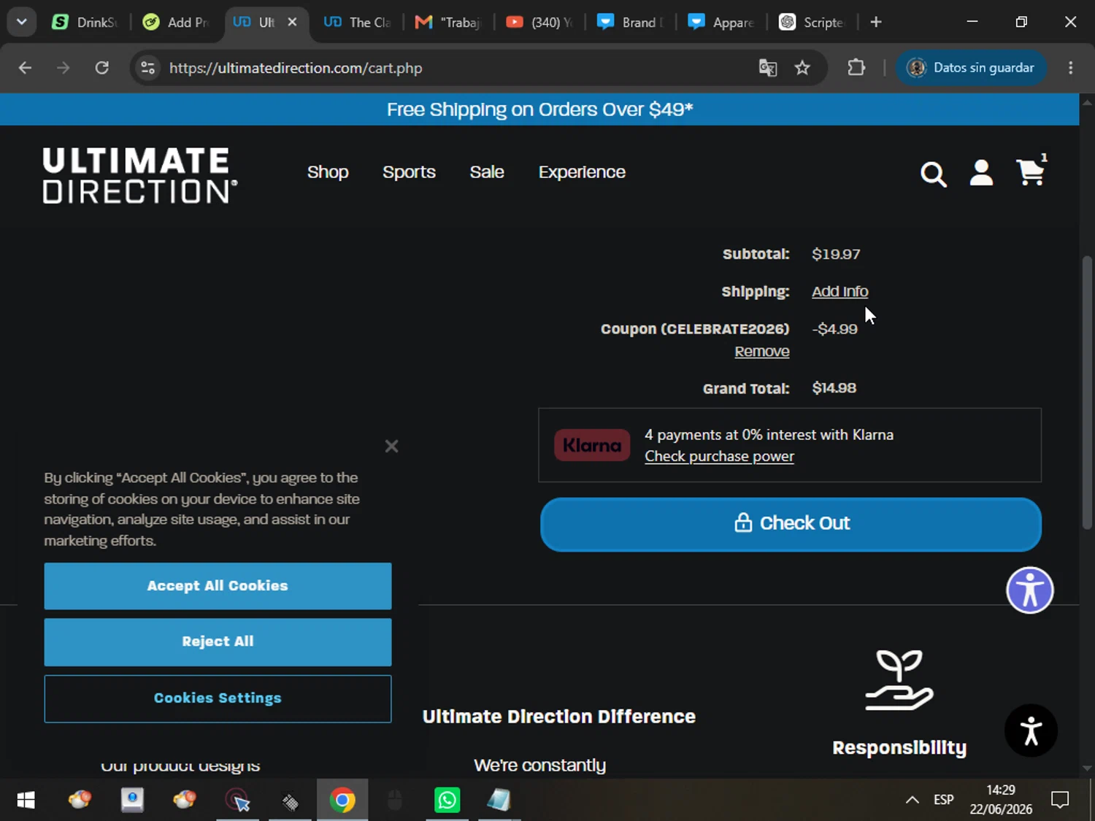Open the Windows Start menu
The image size is (1095, 821).
pyautogui.click(x=26, y=801)
